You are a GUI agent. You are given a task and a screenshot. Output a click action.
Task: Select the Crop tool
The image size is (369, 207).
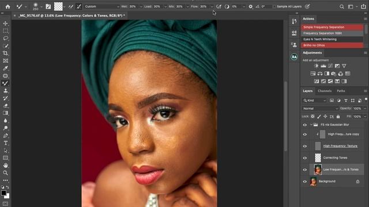pos(5,53)
